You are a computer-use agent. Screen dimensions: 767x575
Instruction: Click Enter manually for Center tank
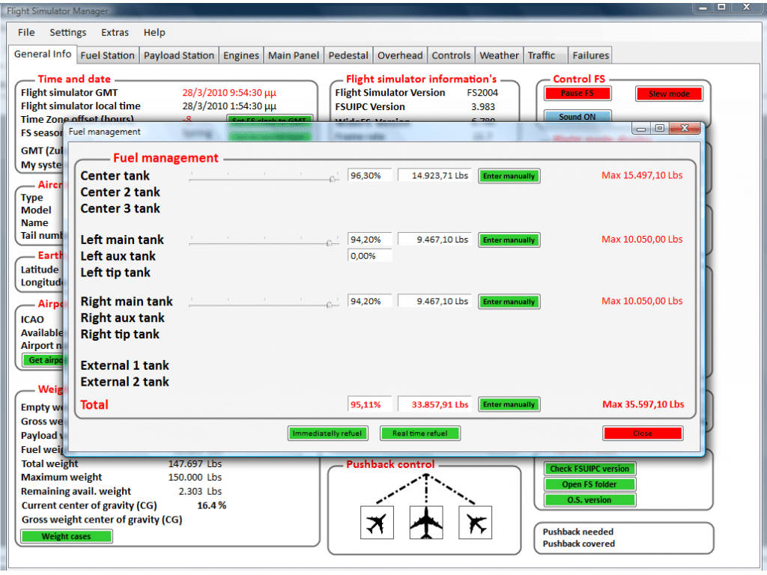pos(509,176)
